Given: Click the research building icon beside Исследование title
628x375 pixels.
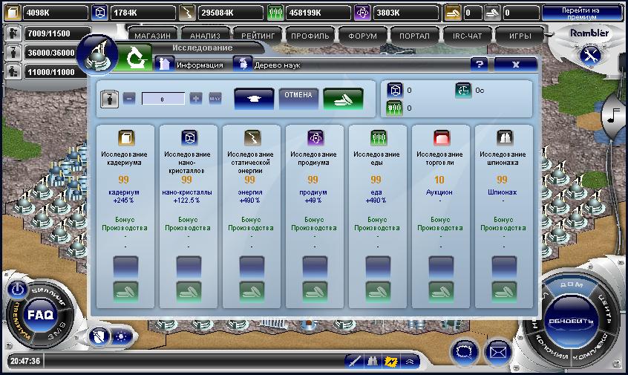Looking at the screenshot, I should (97, 54).
